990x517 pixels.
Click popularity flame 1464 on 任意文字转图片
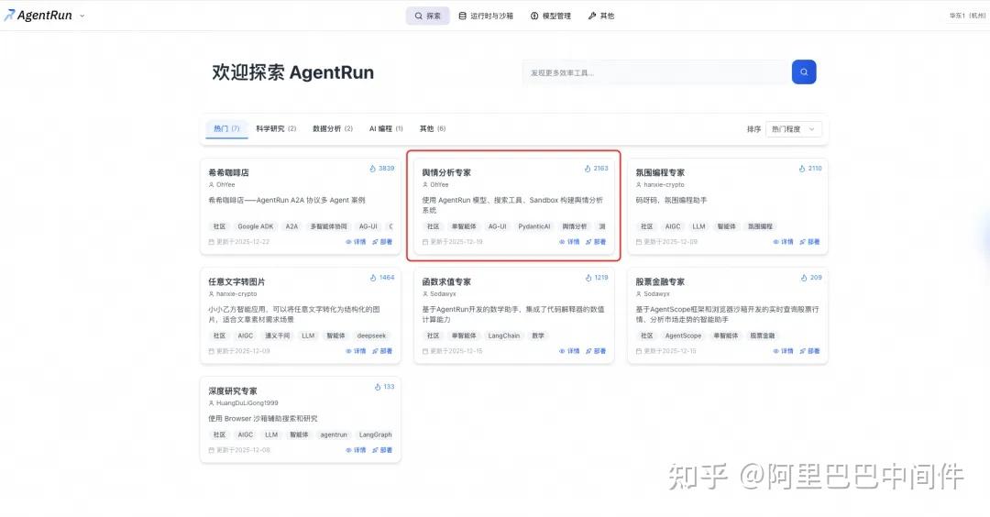pos(382,278)
